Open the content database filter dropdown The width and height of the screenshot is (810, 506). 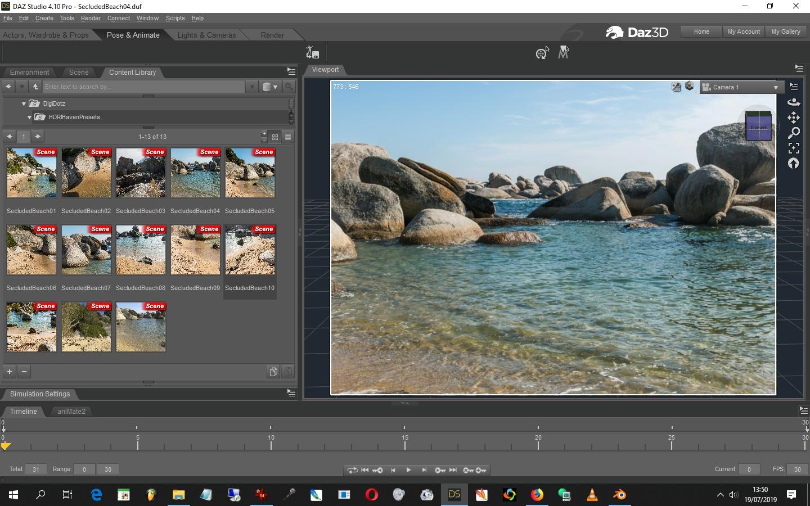point(270,87)
